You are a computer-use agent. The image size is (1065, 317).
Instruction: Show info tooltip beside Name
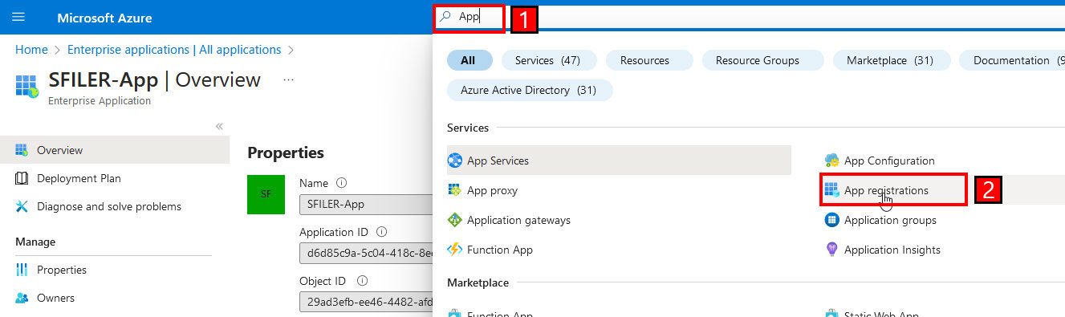pos(341,183)
